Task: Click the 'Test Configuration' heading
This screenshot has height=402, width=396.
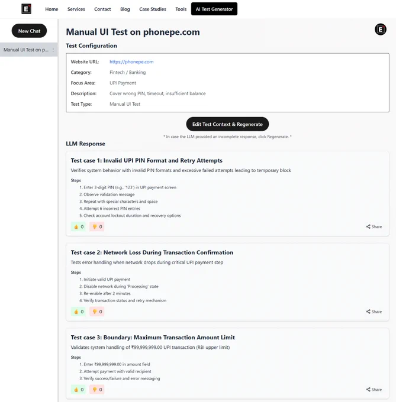Action: point(91,46)
